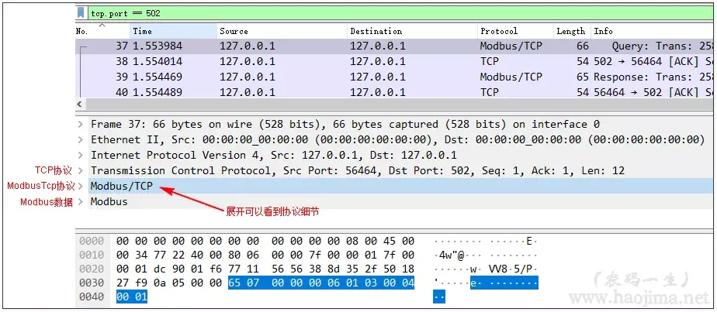The height and width of the screenshot is (312, 717).
Task: Click time value 1.554014 of packet 38
Action: (158, 62)
